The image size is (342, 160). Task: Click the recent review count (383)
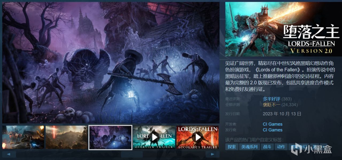tap(287, 99)
